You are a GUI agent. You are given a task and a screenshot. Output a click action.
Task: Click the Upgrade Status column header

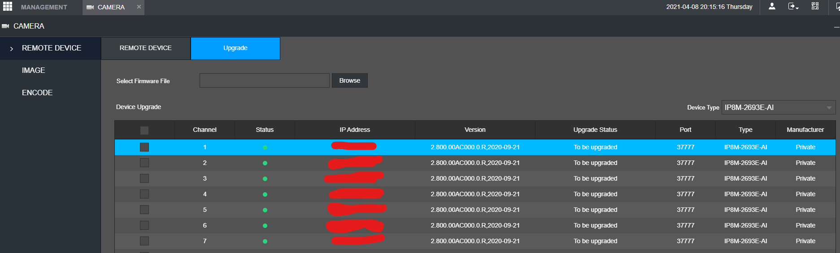point(595,130)
